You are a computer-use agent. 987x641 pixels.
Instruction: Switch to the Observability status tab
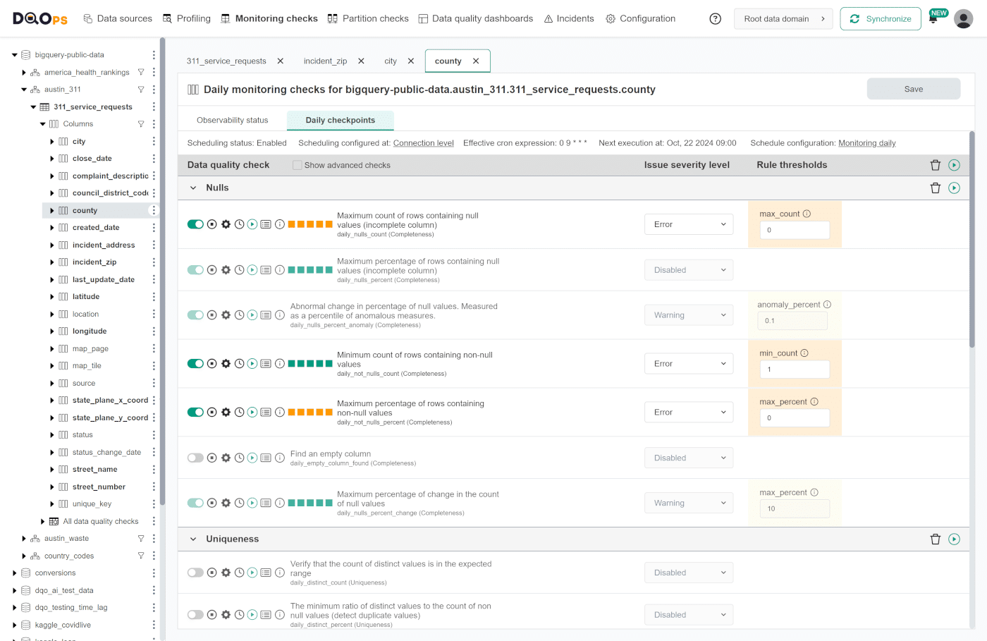(233, 120)
